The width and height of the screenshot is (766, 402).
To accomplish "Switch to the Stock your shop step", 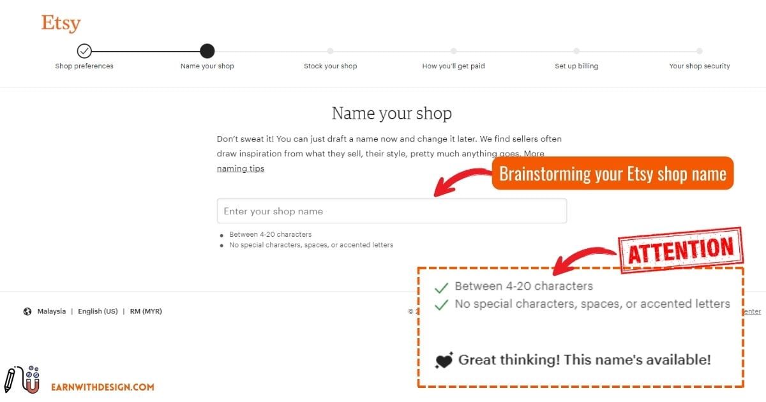I will tap(330, 51).
